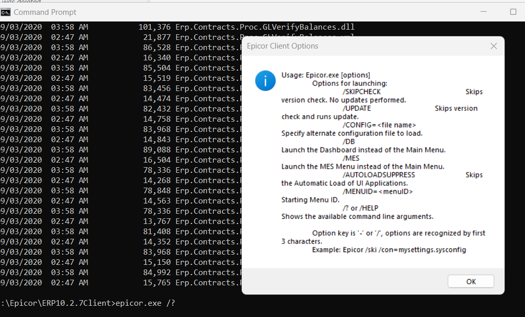Click the Example Epicor /ski line
This screenshot has height=317, width=525.
tap(389, 250)
